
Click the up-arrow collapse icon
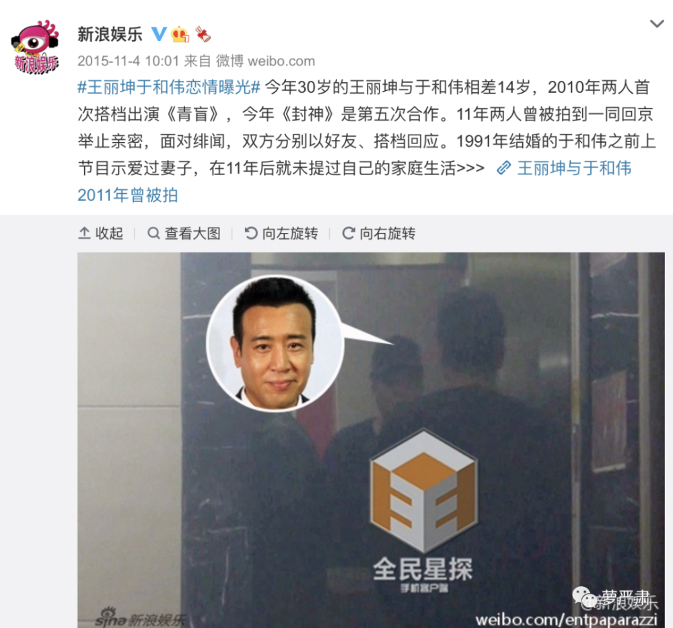point(84,233)
